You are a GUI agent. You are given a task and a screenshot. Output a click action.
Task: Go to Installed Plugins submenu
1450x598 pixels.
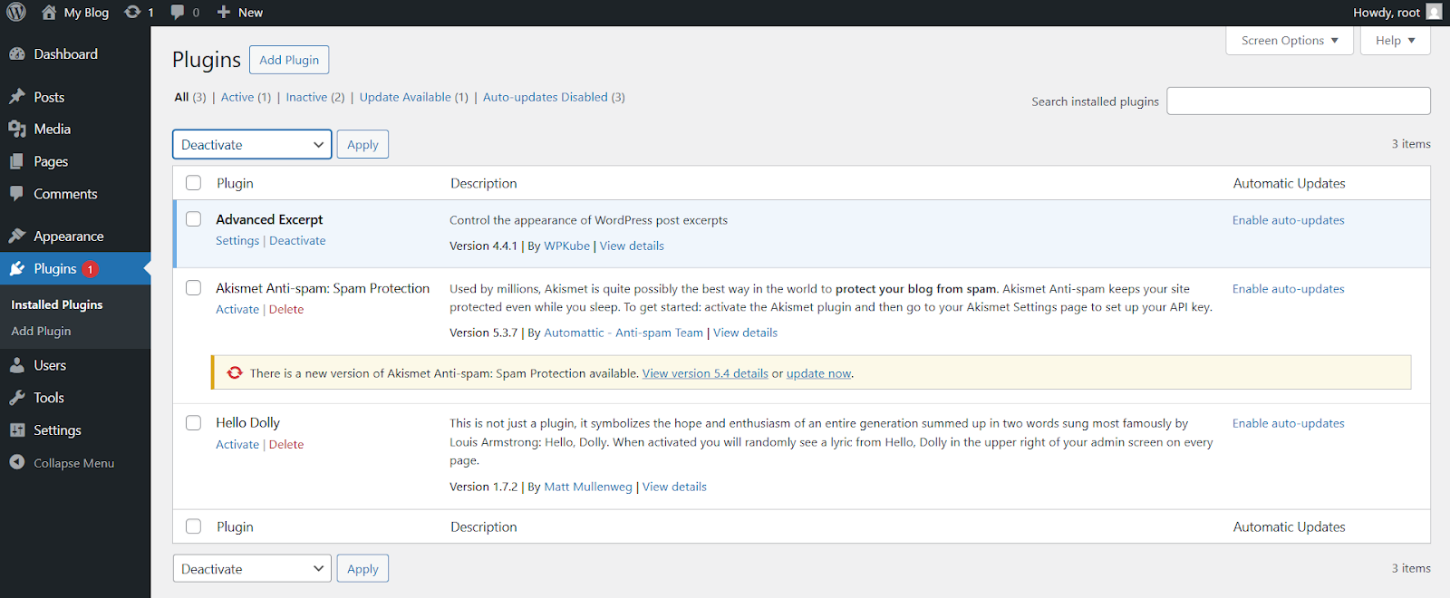(57, 304)
